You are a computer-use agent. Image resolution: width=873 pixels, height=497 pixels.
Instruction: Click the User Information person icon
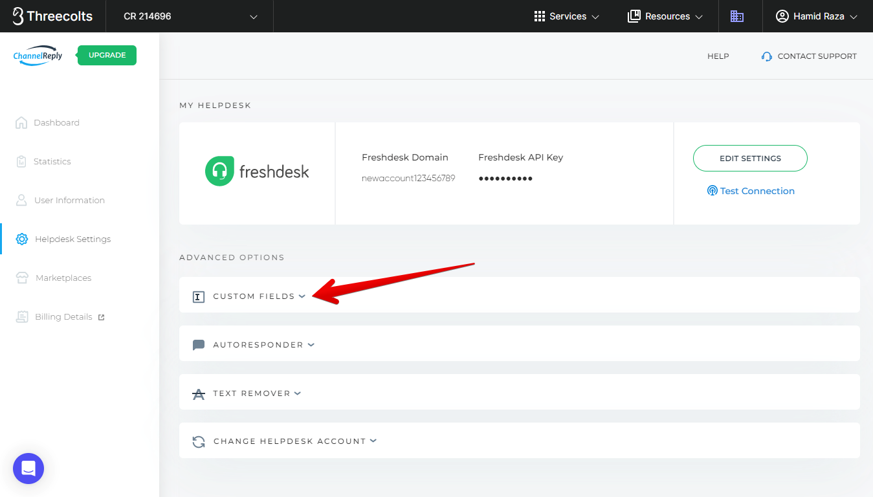tap(21, 200)
